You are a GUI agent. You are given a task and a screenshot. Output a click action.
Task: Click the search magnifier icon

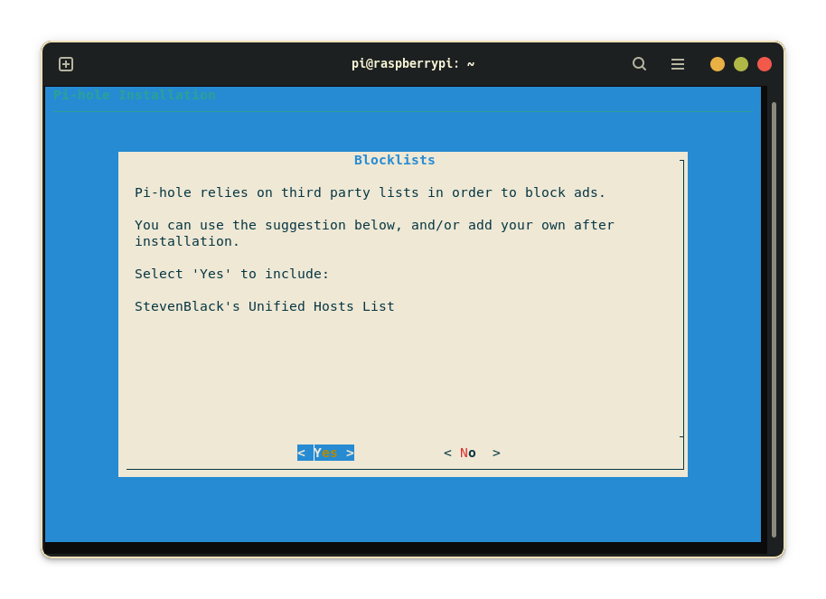point(639,64)
